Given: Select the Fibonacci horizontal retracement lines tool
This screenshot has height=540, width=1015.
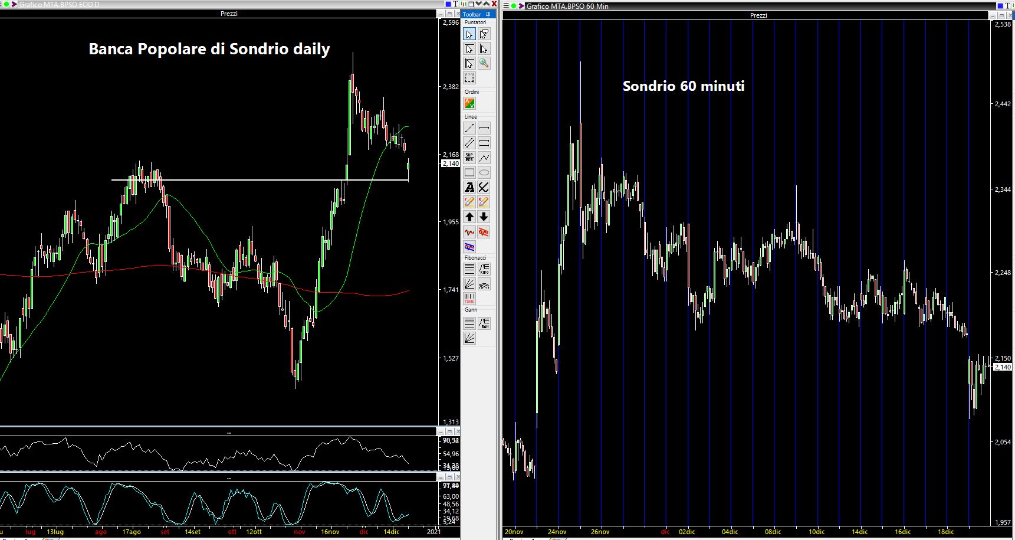Looking at the screenshot, I should point(469,269).
